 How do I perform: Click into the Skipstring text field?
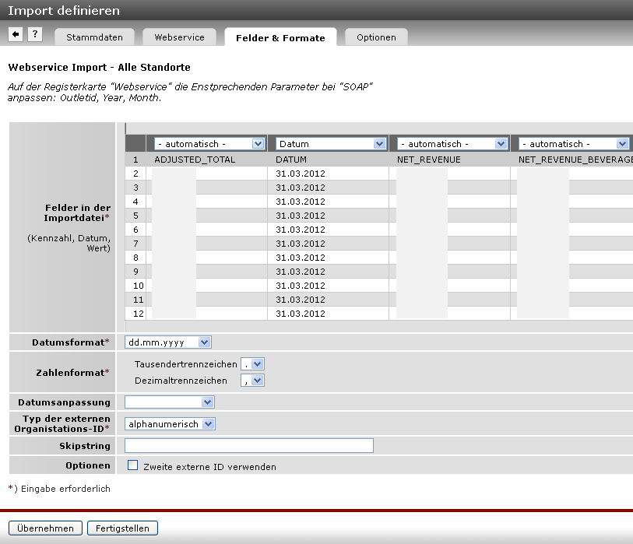click(x=248, y=446)
